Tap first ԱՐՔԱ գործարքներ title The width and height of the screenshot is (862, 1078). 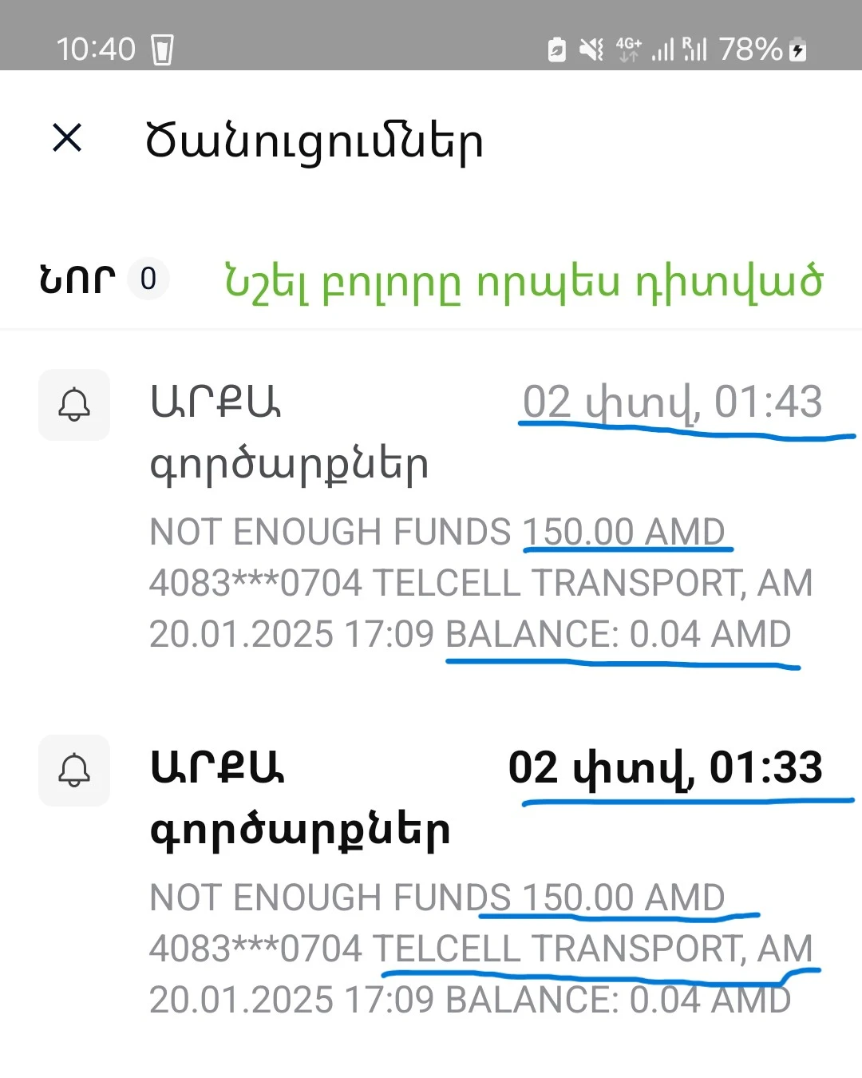[289, 433]
